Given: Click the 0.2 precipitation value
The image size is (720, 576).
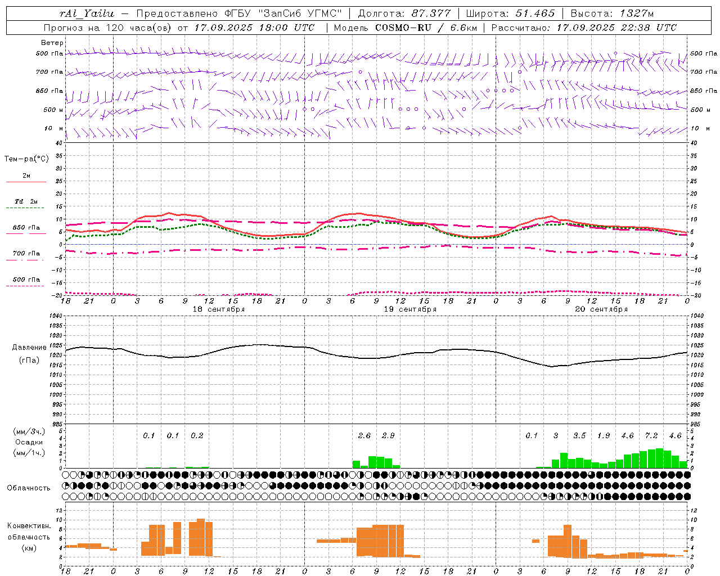Looking at the screenshot, I should pos(197,436).
